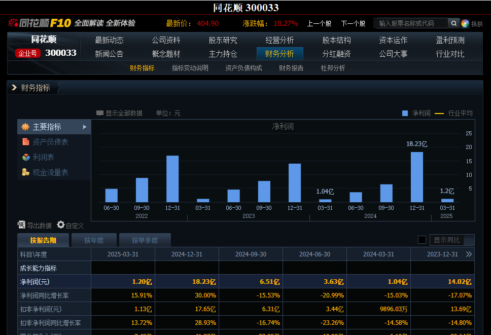The width and height of the screenshot is (491, 335).
Task: Open the 经营分析 menu
Action: (279, 40)
